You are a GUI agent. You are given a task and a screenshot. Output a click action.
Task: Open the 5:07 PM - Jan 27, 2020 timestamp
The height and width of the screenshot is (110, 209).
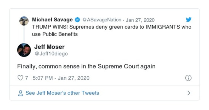(x=61, y=78)
